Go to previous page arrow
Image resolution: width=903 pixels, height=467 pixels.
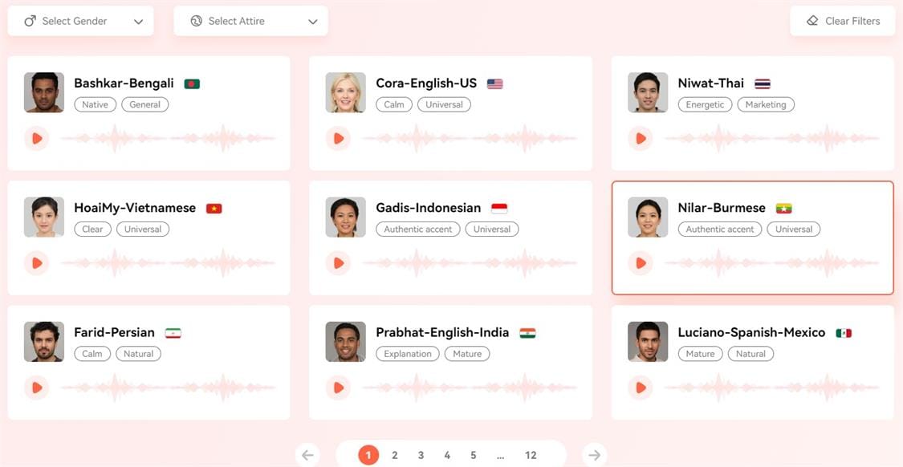(x=307, y=455)
